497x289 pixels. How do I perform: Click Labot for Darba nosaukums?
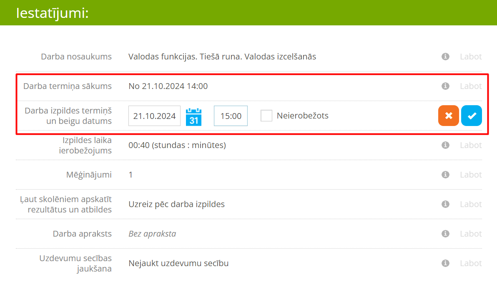coord(471,57)
